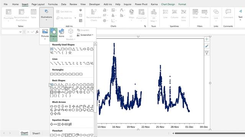Open Chart Filters funnel button

click(207, 53)
